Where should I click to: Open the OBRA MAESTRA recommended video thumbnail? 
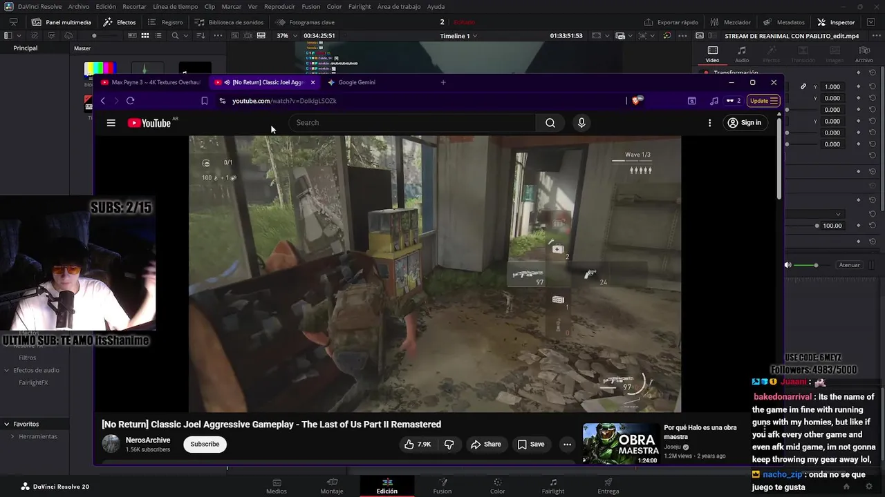click(621, 444)
